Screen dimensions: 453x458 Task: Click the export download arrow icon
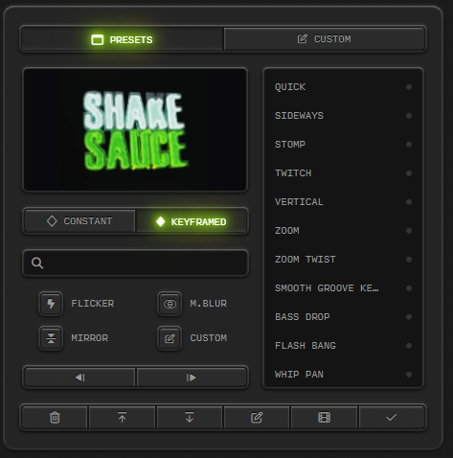[x=190, y=417]
